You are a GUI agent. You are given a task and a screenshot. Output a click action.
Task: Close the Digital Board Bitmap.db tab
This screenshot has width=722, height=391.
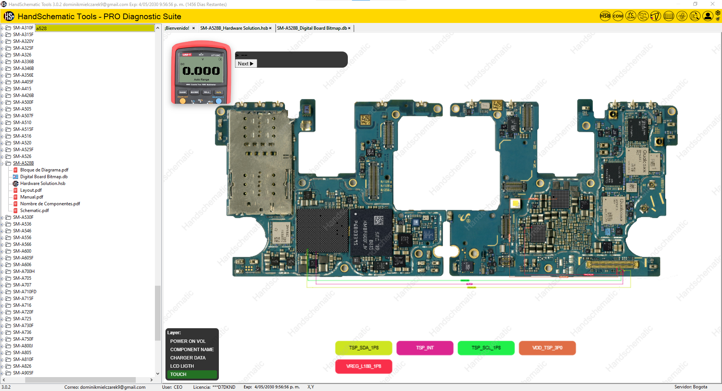click(x=349, y=28)
